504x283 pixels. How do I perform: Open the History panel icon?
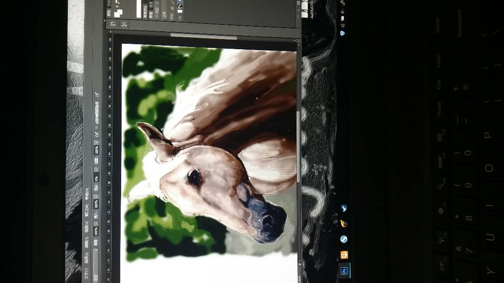[113, 24]
